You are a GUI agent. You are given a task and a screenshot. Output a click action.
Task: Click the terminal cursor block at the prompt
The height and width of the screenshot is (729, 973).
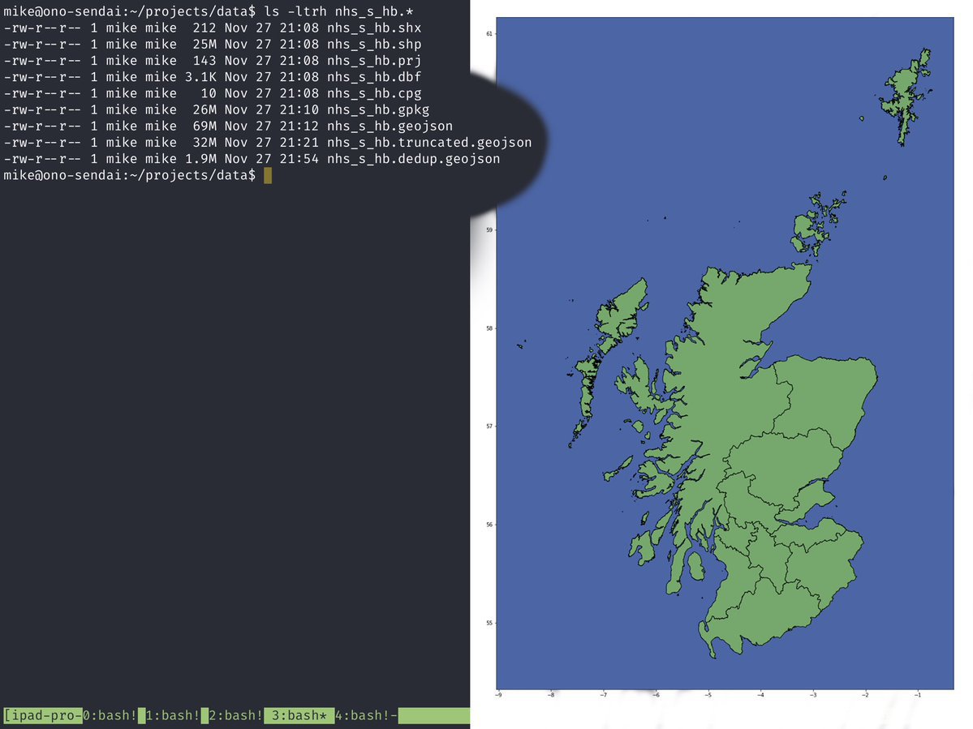pos(268,176)
